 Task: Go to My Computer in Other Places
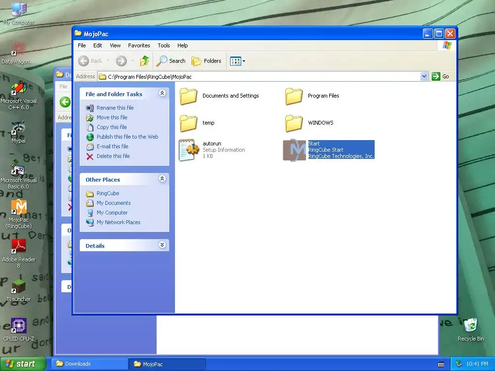click(112, 213)
